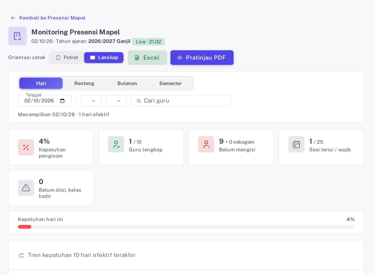Export data with the Excel button
Viewport: 375px width, 275px height.
[x=147, y=58]
